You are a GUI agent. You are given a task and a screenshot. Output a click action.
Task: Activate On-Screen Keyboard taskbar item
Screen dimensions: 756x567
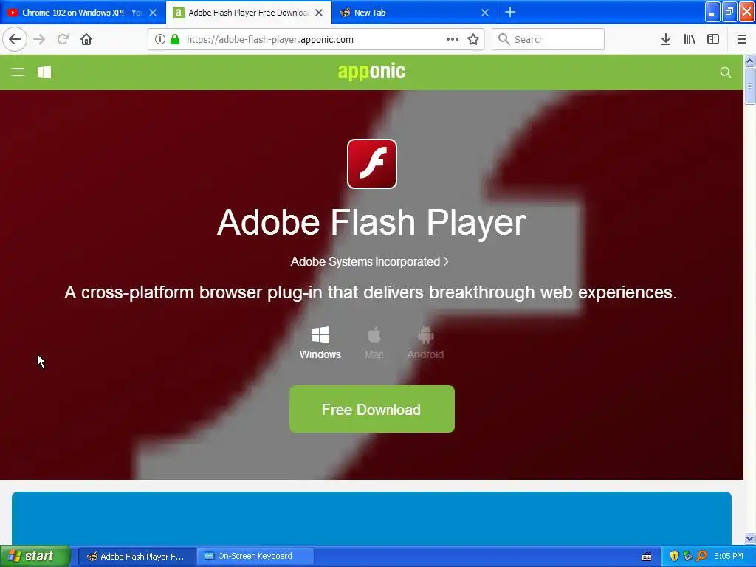pyautogui.click(x=255, y=557)
